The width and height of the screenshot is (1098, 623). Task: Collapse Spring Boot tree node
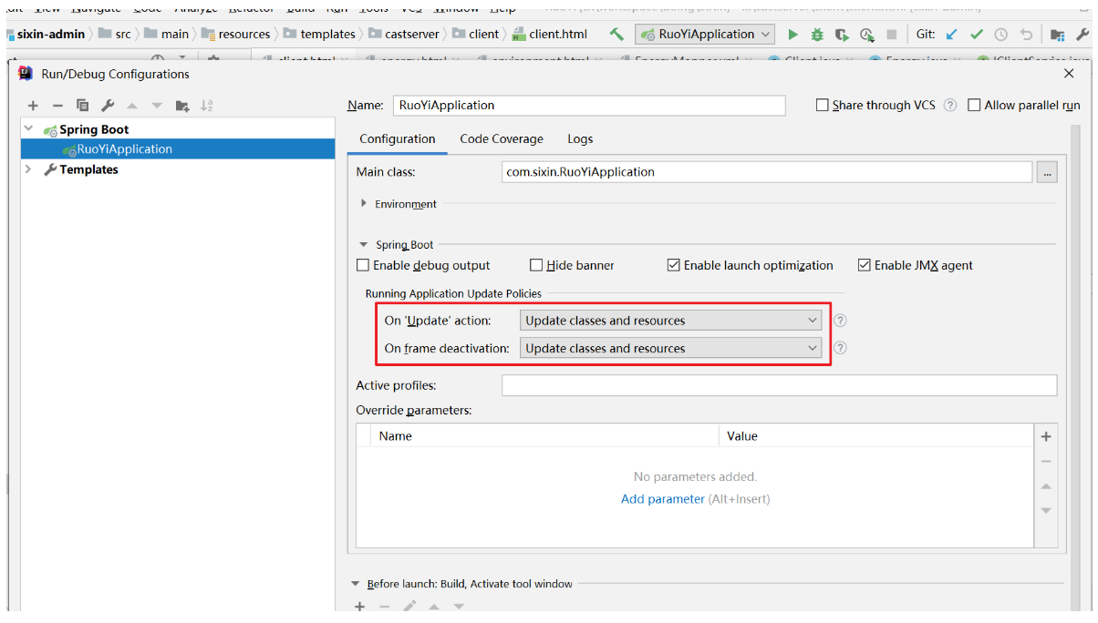[29, 129]
